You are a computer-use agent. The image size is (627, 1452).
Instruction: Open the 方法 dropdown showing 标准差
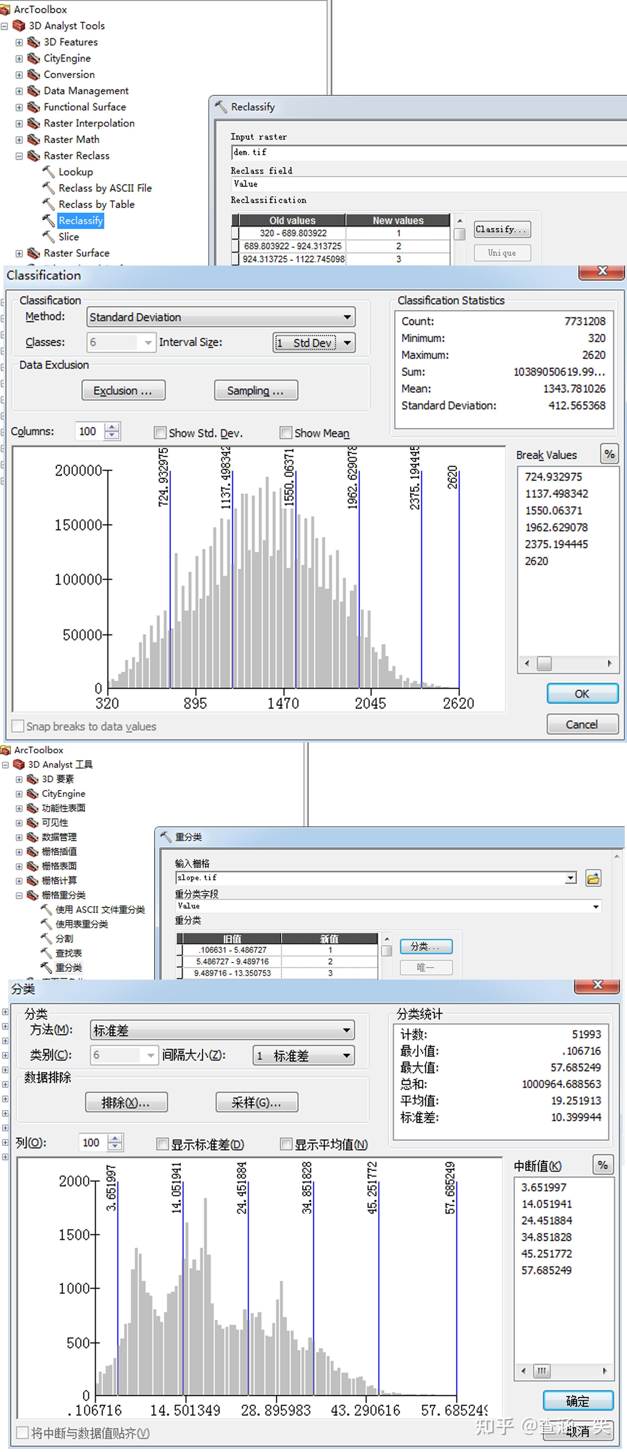pyautogui.click(x=222, y=1030)
